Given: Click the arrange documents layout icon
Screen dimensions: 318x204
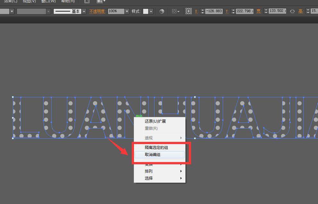Looking at the screenshot, I should 101,1.
